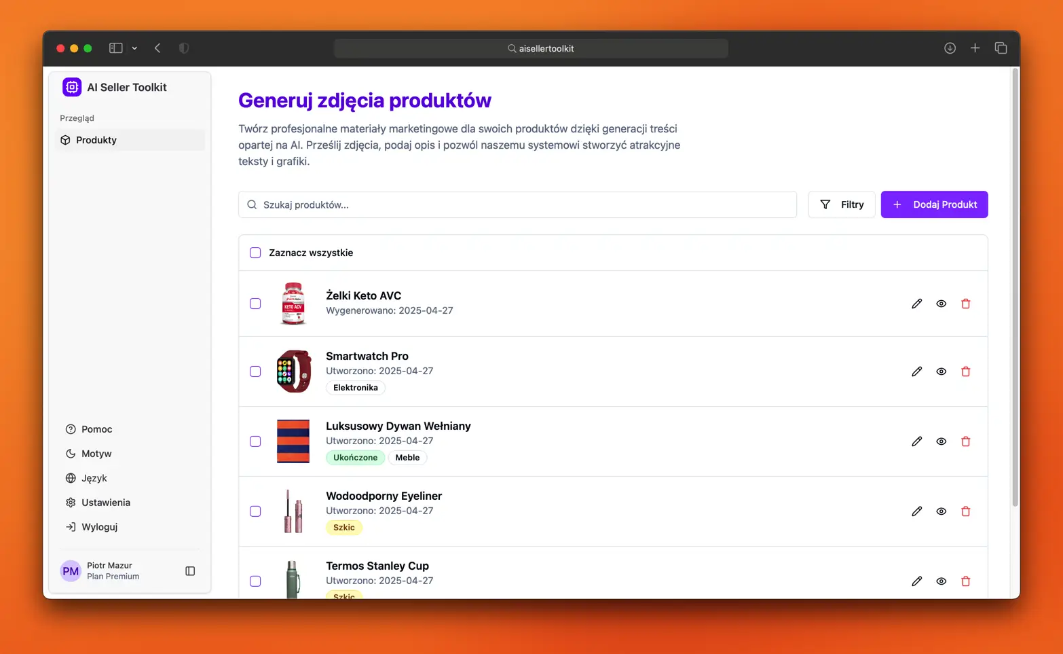1063x654 pixels.
Task: Open a new browser tab with the plus icon
Action: coord(975,48)
